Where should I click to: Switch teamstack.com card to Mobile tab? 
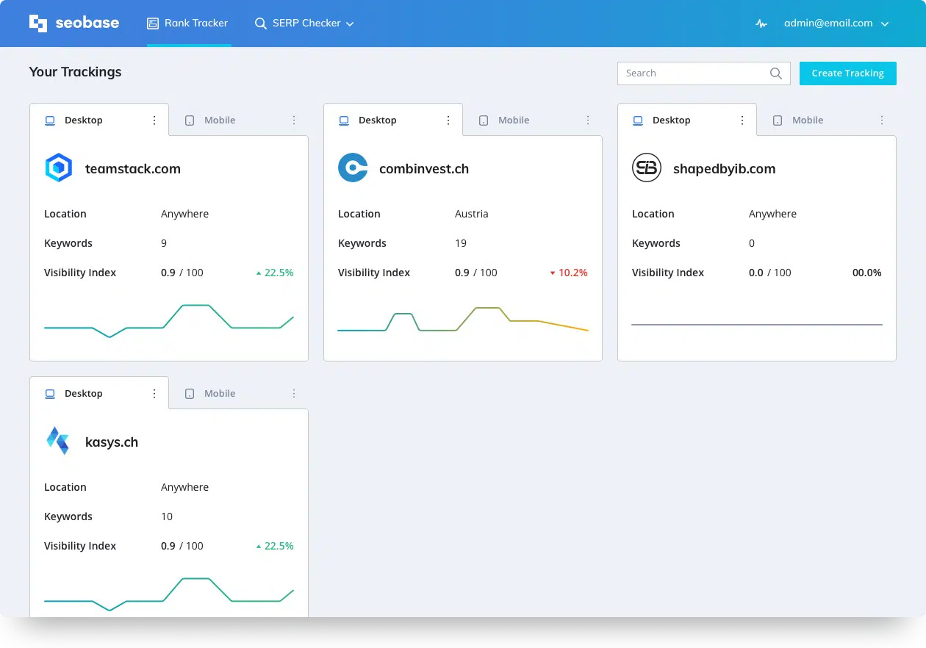coord(219,120)
